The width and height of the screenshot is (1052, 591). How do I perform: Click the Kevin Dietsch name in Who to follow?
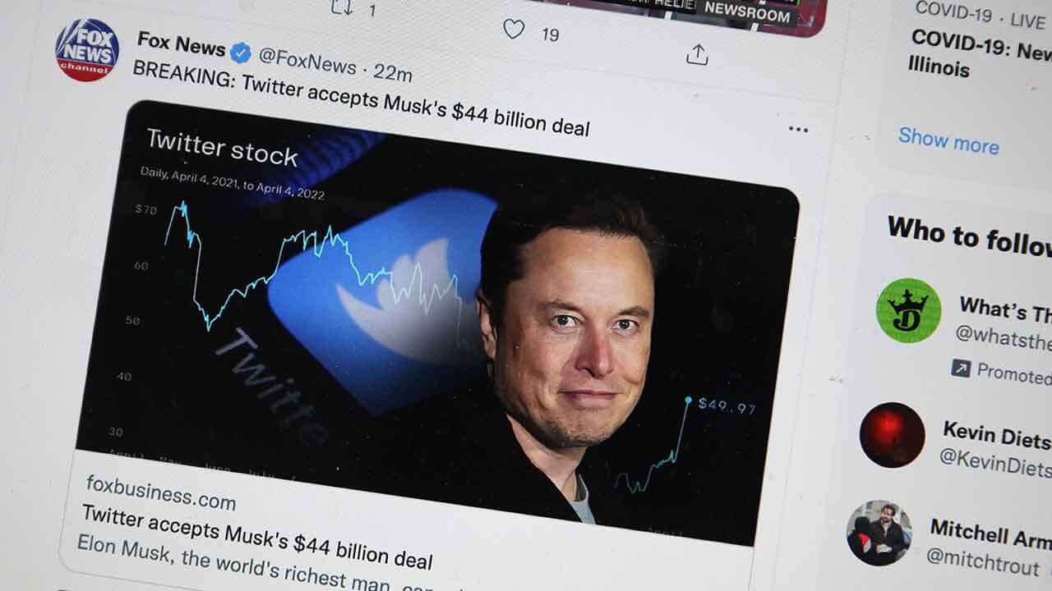pyautogui.click(x=996, y=435)
